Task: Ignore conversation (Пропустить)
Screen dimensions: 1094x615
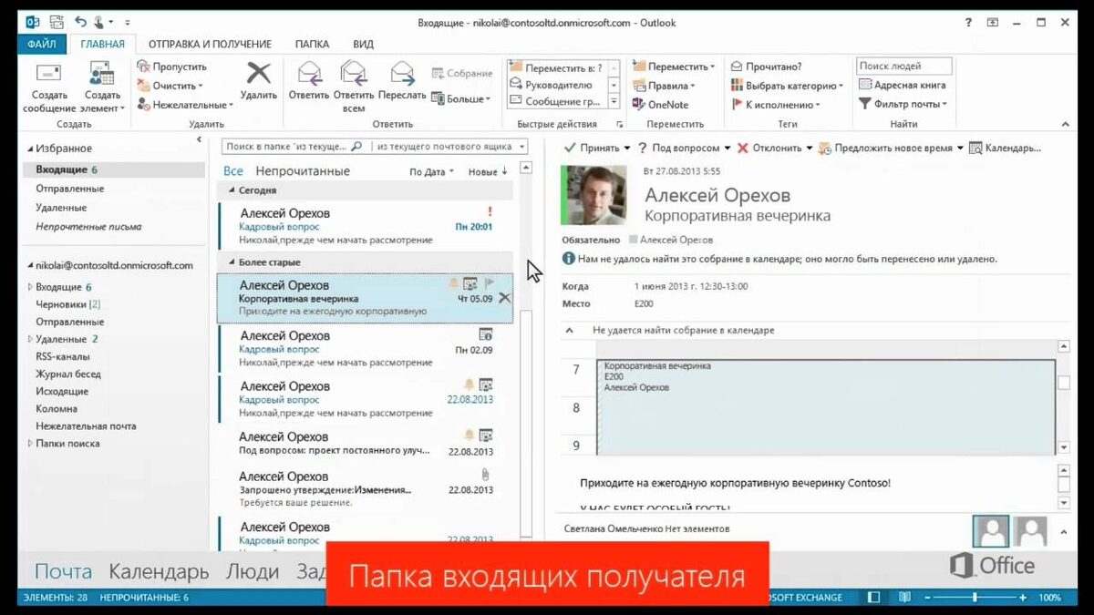Action: pos(172,67)
